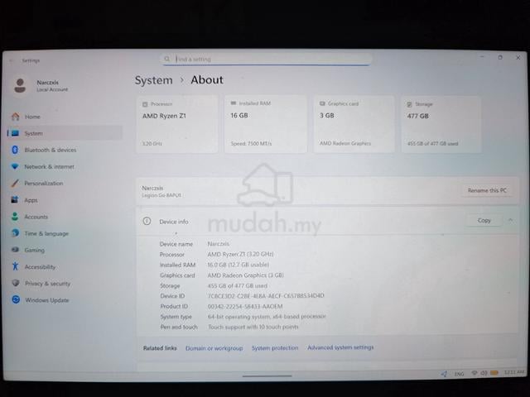Image resolution: width=530 pixels, height=397 pixels.
Task: Open Domain or workgroup link
Action: tap(214, 348)
